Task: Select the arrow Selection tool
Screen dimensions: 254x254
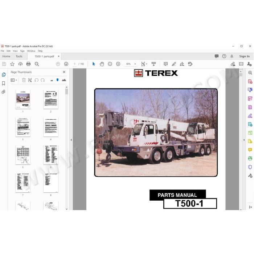Action: click(x=94, y=64)
